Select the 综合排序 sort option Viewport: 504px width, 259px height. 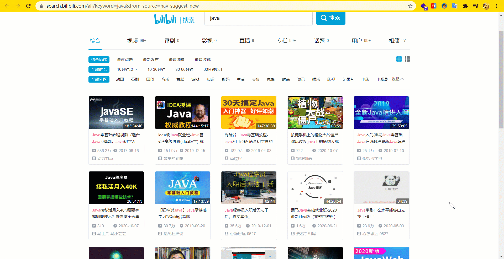tap(99, 60)
